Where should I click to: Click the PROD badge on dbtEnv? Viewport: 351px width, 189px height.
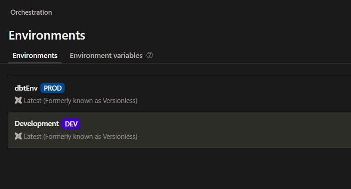tap(53, 88)
